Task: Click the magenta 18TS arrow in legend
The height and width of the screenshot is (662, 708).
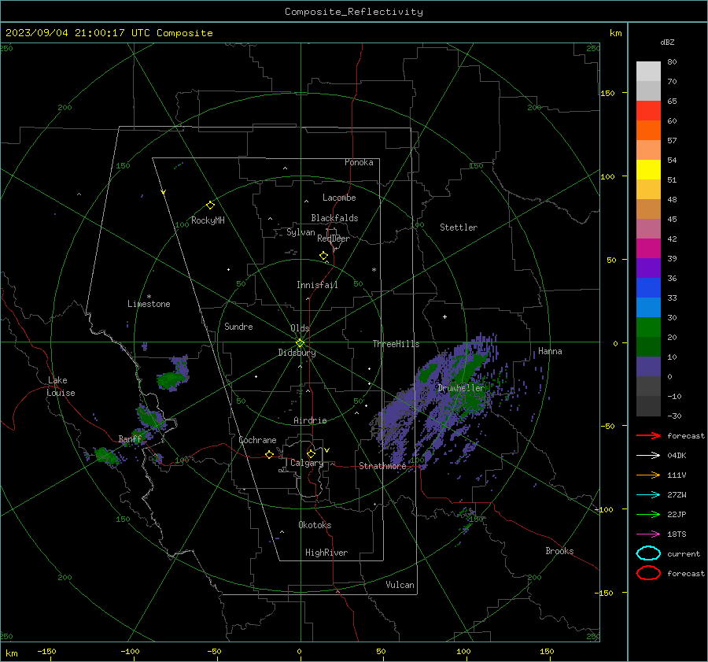Action: tap(648, 534)
